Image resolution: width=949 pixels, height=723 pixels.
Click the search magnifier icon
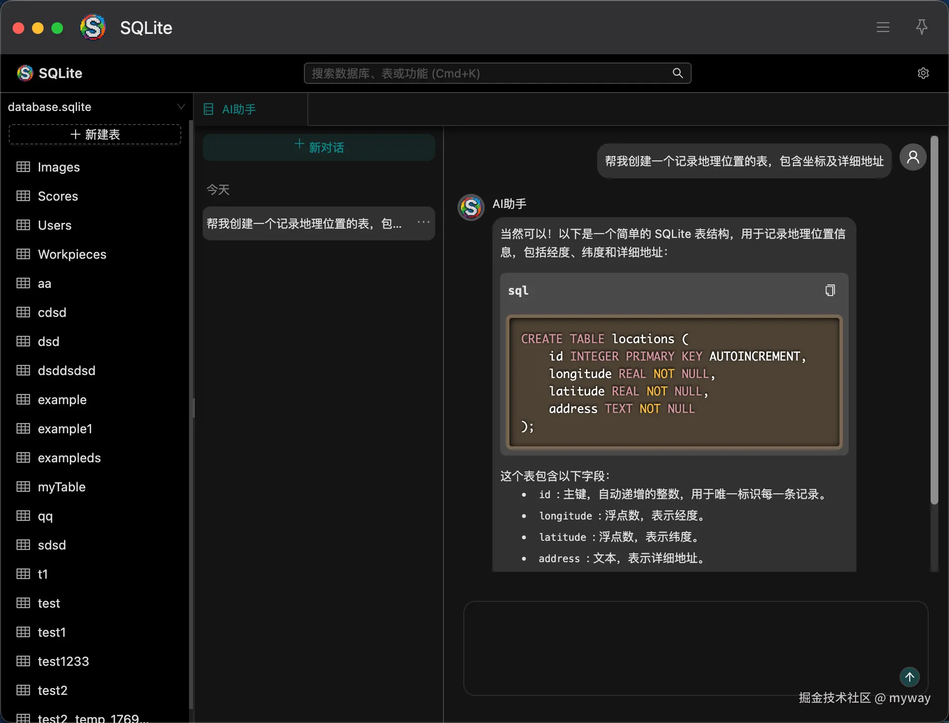coord(678,73)
